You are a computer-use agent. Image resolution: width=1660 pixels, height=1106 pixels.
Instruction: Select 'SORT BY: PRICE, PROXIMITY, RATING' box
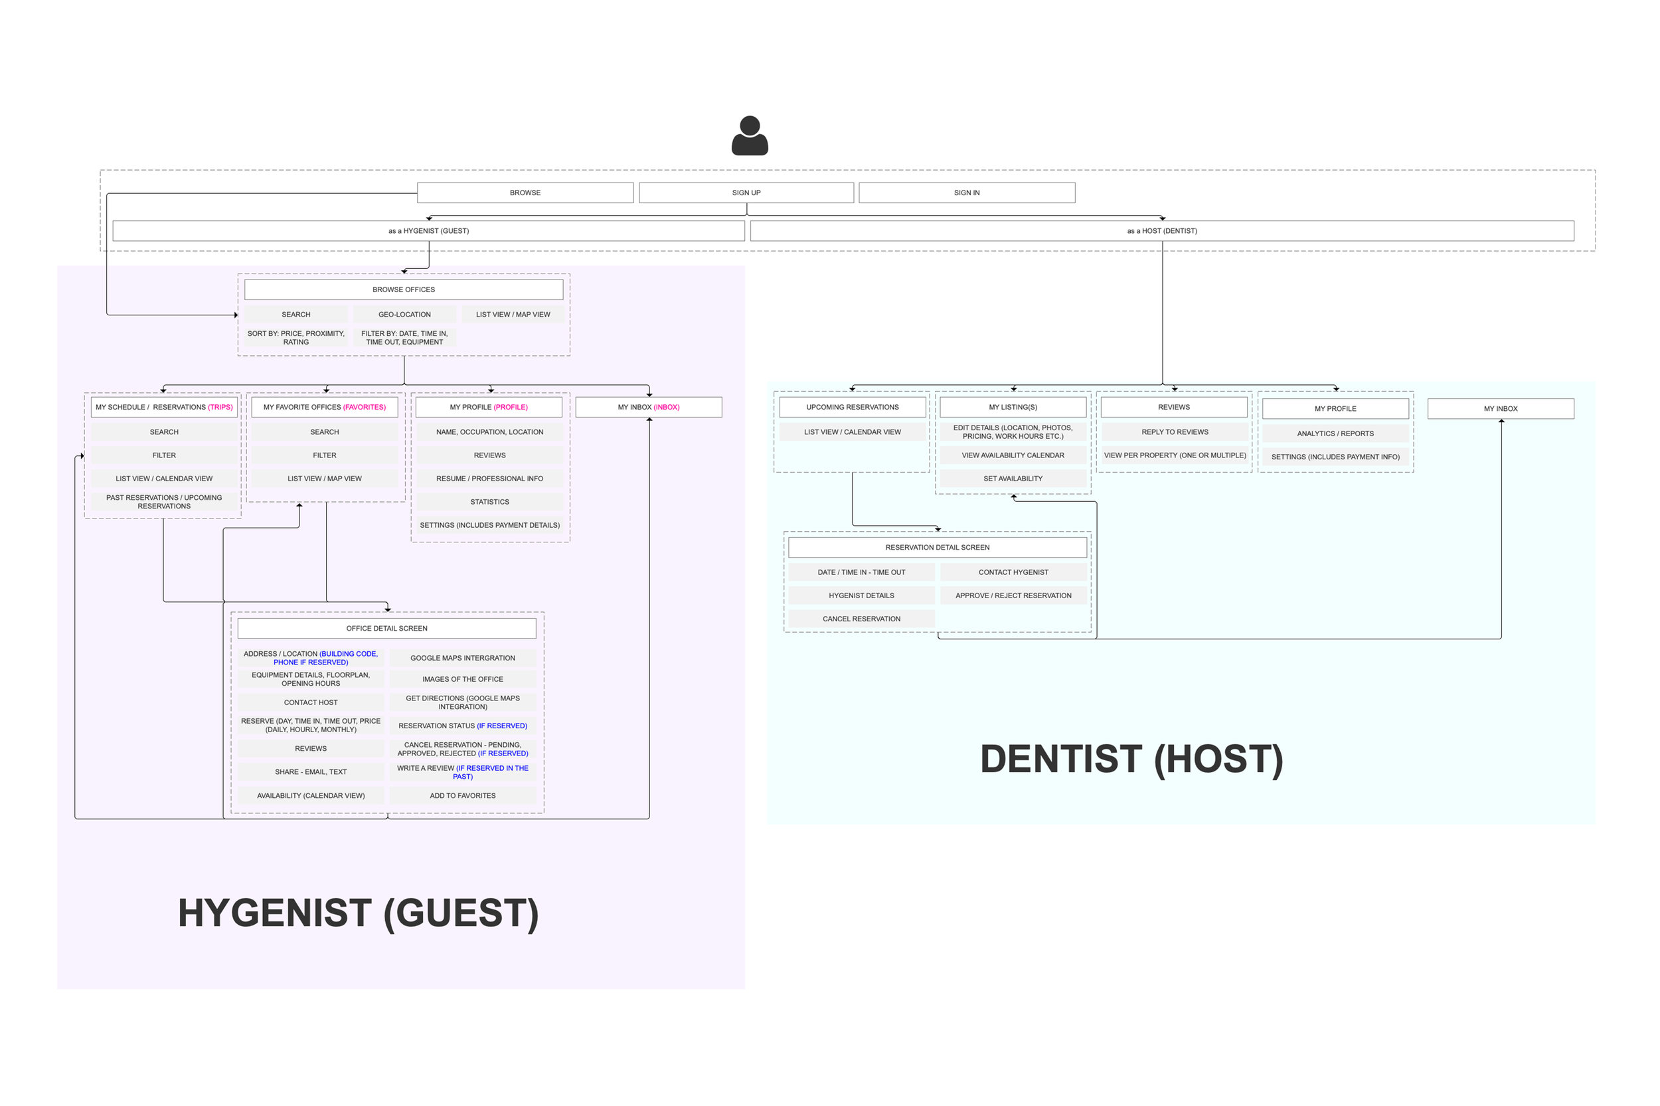pos(295,338)
